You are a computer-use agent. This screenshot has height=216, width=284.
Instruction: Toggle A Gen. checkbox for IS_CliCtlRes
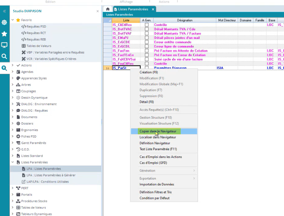[x=147, y=25]
